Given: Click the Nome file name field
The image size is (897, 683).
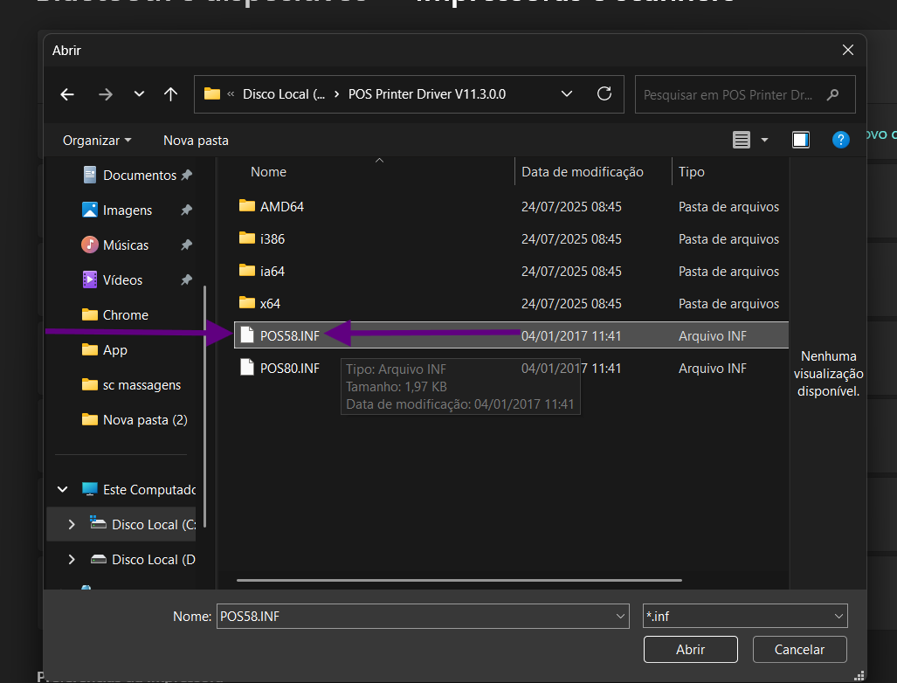Looking at the screenshot, I should coord(415,616).
